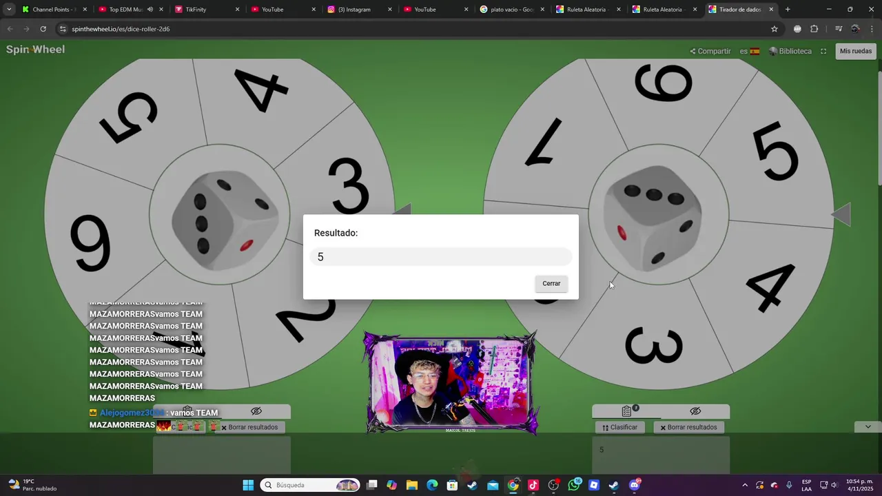The image size is (882, 496).
Task: Open the ESP LAA language switcher
Action: (807, 485)
